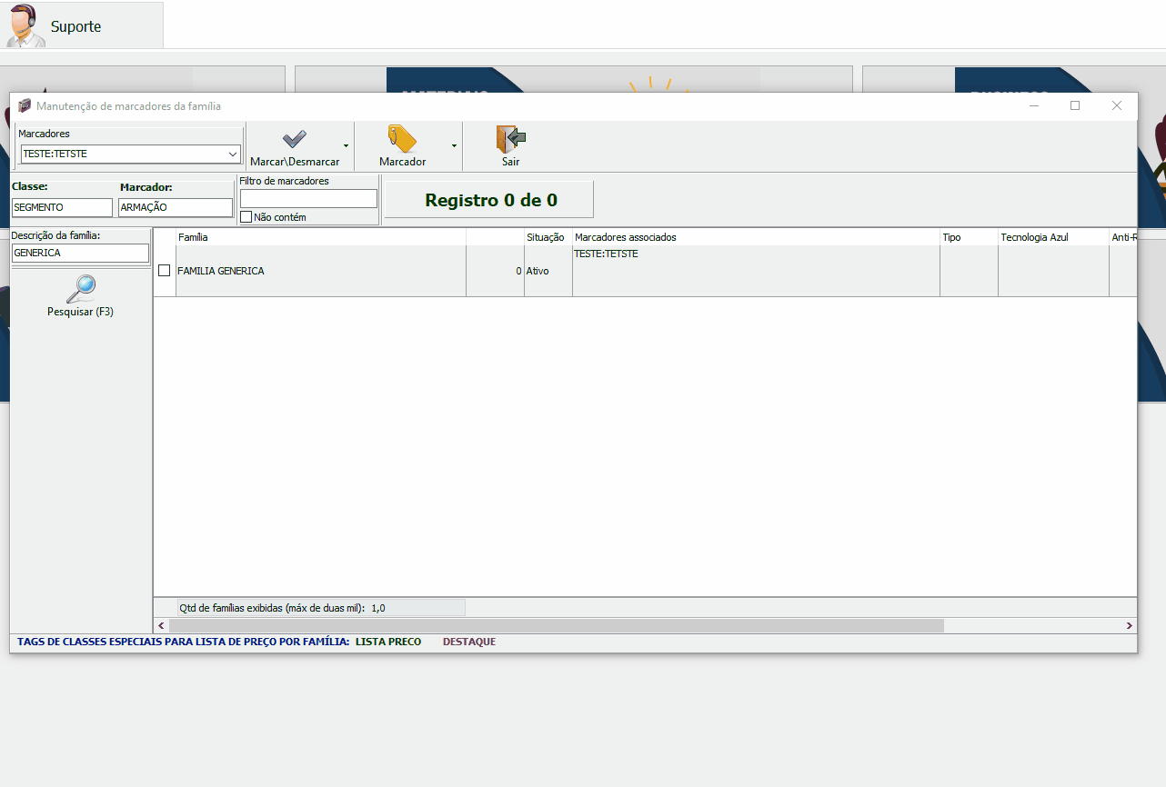
Task: Expand the Marcador dropdown arrow
Action: pyautogui.click(x=454, y=146)
